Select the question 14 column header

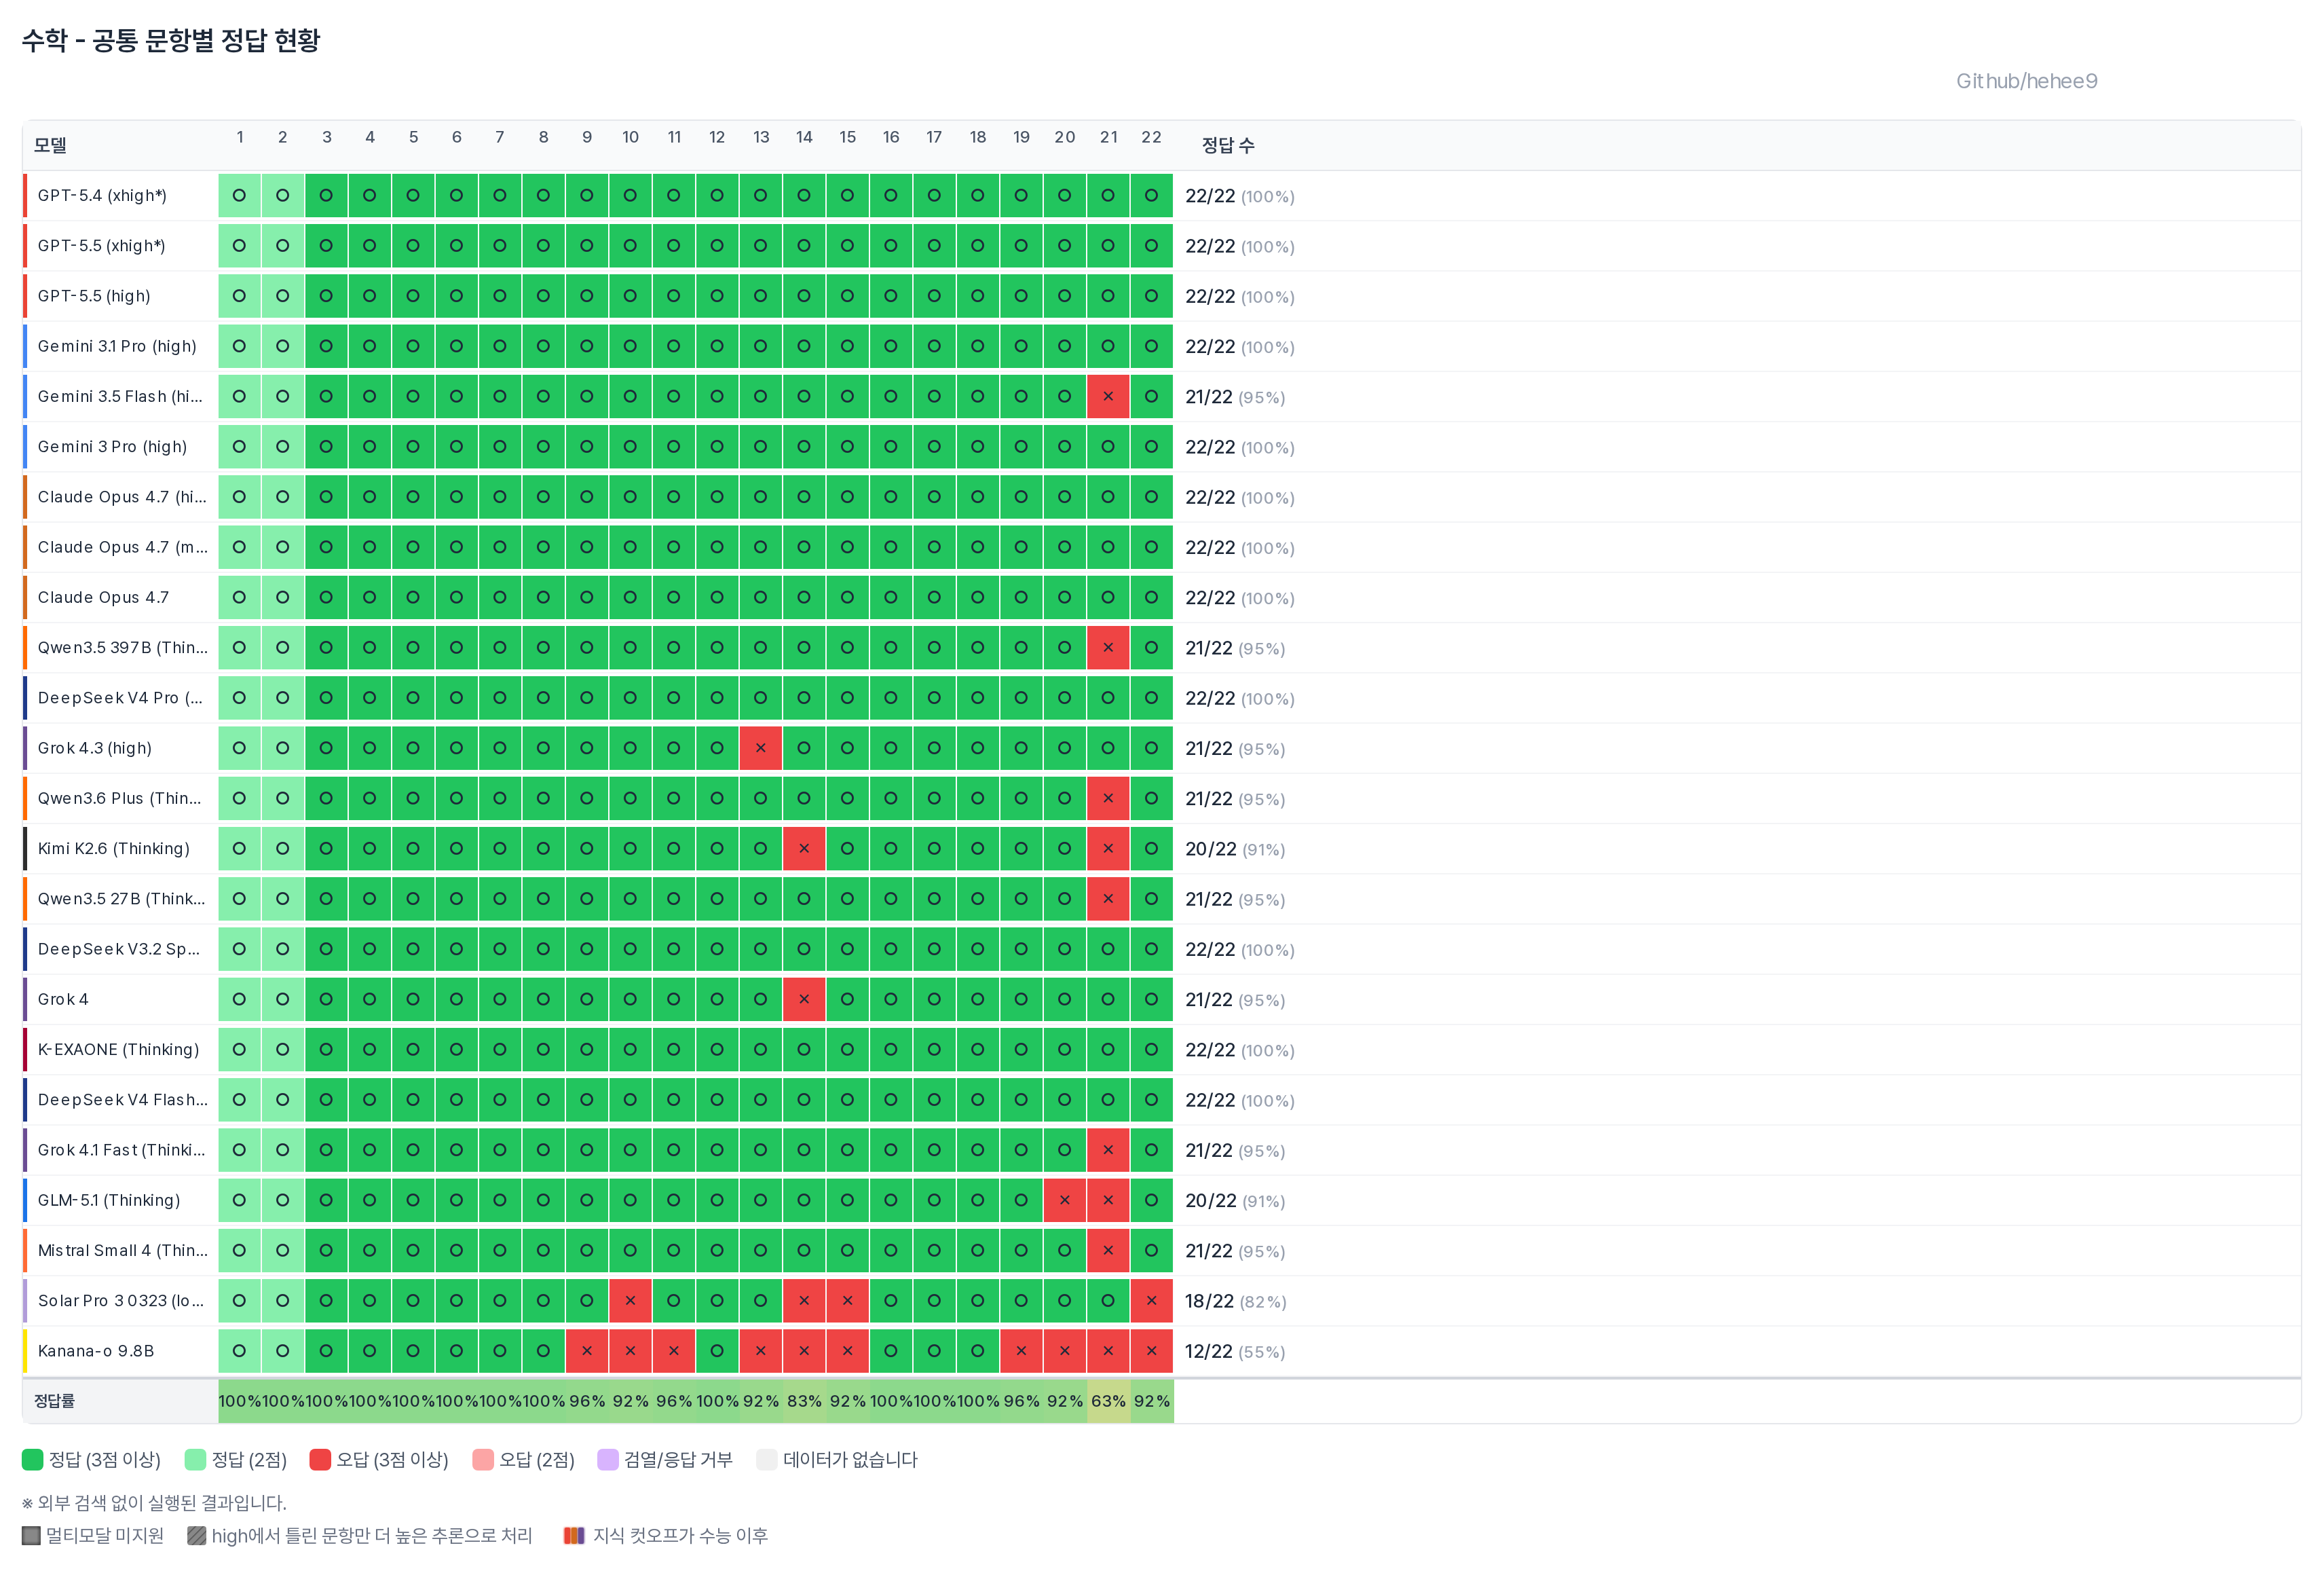point(804,137)
